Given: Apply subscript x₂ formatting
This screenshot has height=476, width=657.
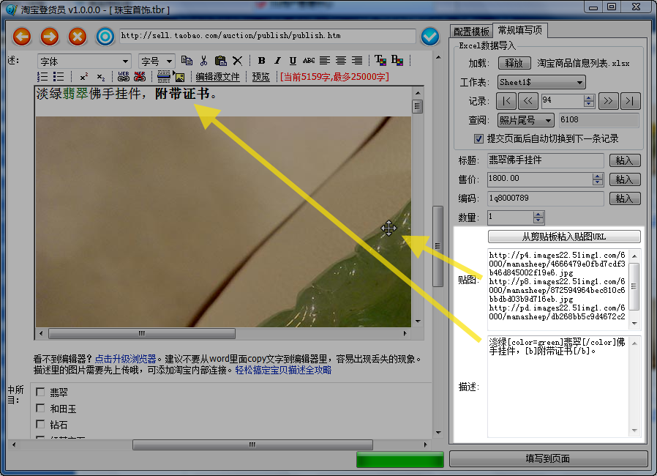Looking at the screenshot, I should coord(101,77).
